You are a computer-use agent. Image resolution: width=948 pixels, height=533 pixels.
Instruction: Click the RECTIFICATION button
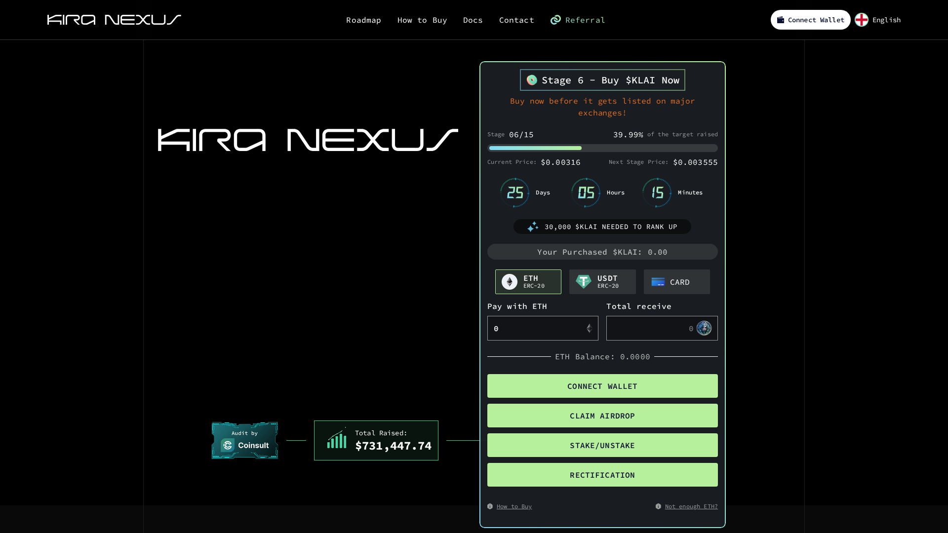click(x=602, y=475)
